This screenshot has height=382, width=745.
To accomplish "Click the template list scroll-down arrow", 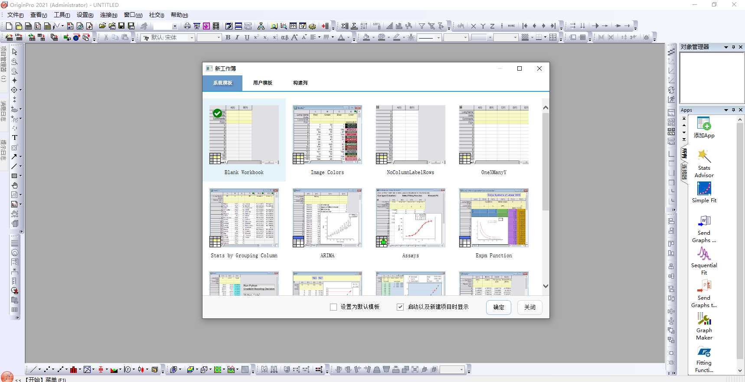I will tap(546, 286).
